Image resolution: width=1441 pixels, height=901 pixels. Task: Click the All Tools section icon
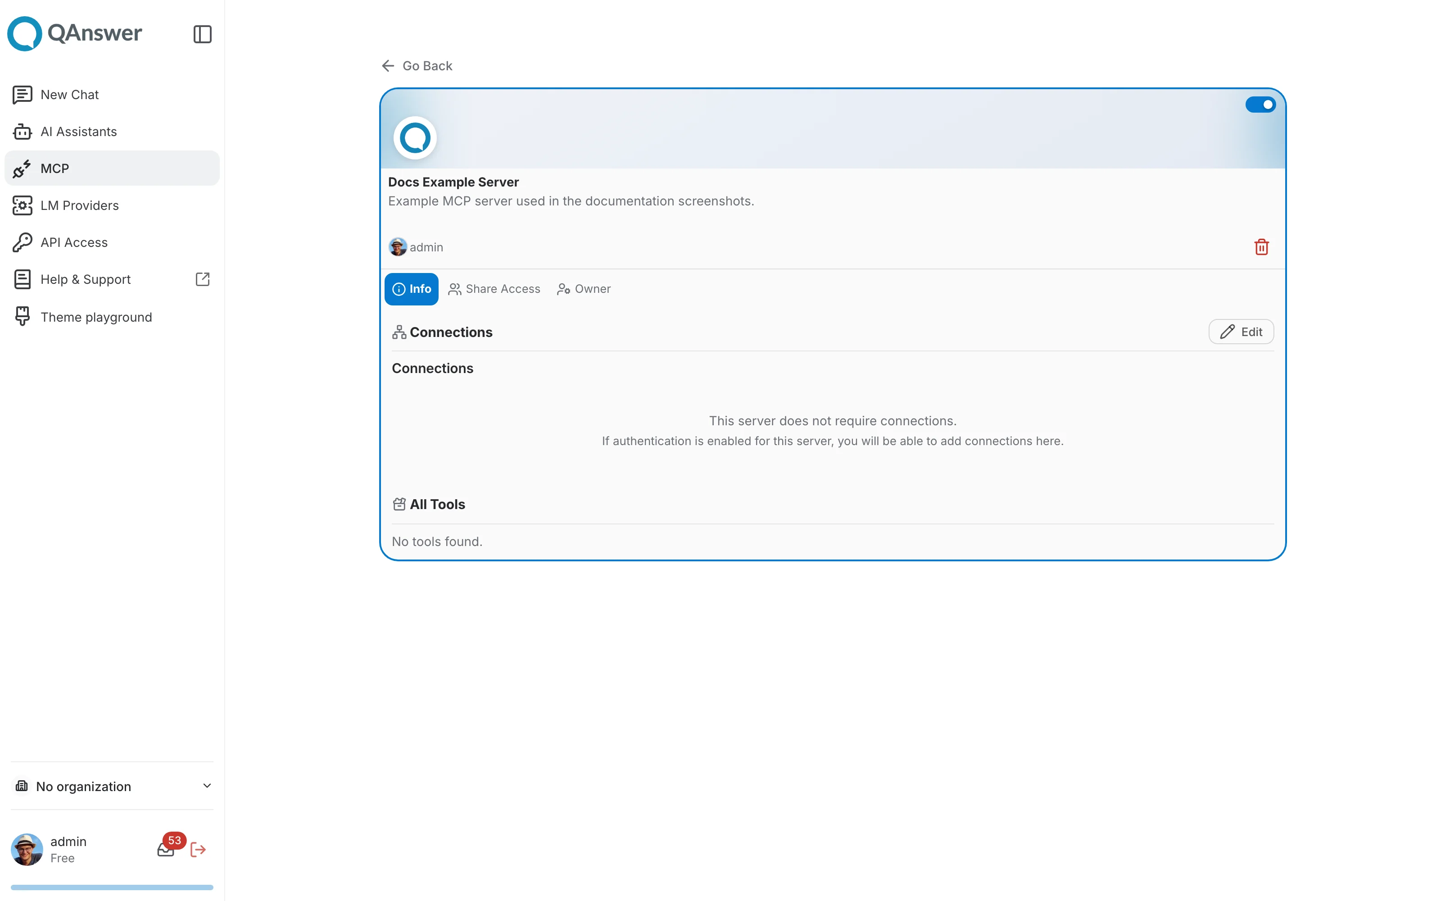(399, 504)
